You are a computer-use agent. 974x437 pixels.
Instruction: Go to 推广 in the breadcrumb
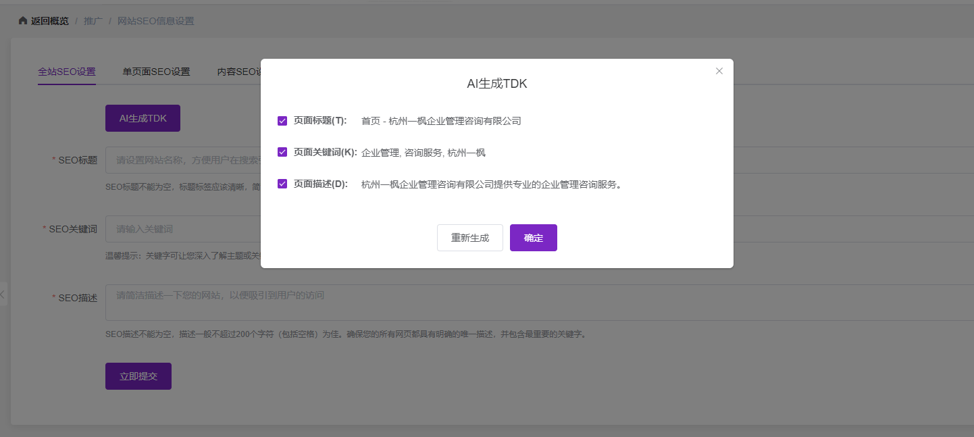93,21
